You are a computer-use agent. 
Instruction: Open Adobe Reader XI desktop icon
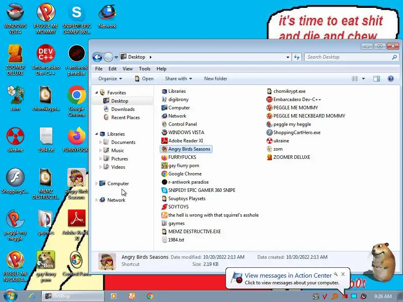(x=77, y=225)
